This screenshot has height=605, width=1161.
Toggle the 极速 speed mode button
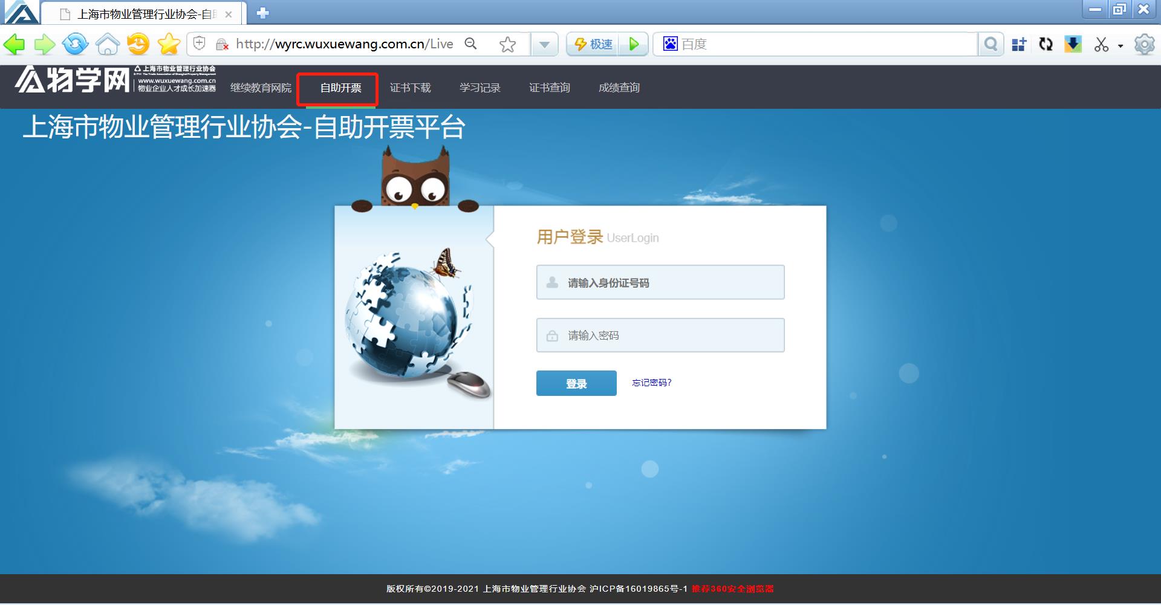pos(593,44)
